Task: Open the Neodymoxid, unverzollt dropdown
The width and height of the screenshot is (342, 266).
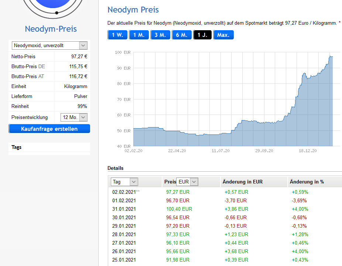Action: pyautogui.click(x=49, y=45)
